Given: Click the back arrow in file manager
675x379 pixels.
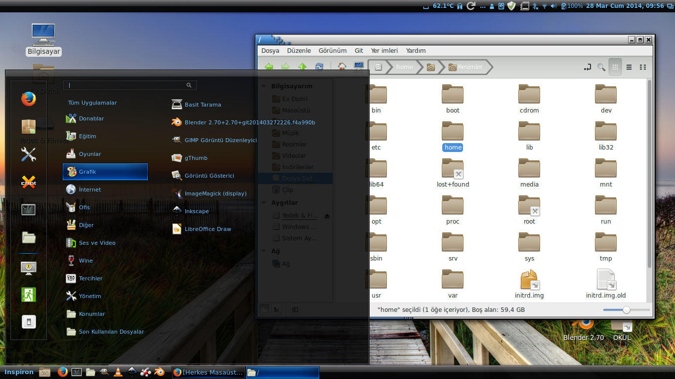Looking at the screenshot, I should point(269,67).
